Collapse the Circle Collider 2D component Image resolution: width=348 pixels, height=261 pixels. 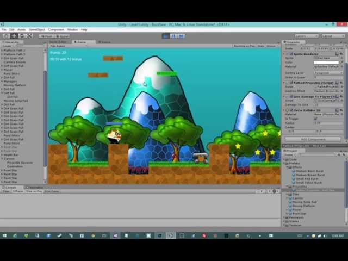[x=284, y=110]
